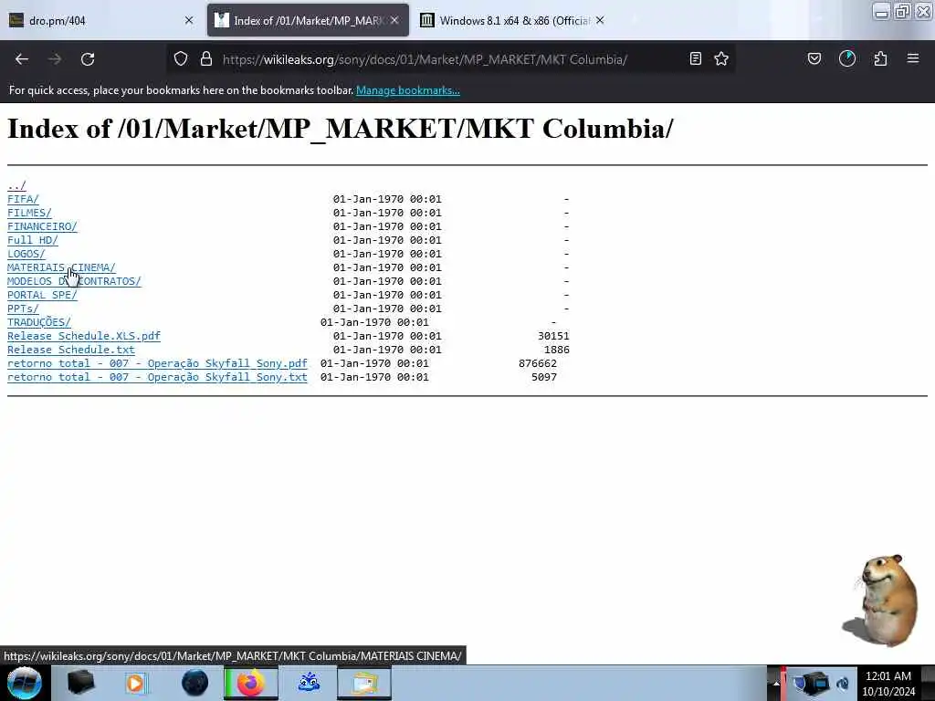
Task: Open the Firefox application menu
Action: click(913, 59)
